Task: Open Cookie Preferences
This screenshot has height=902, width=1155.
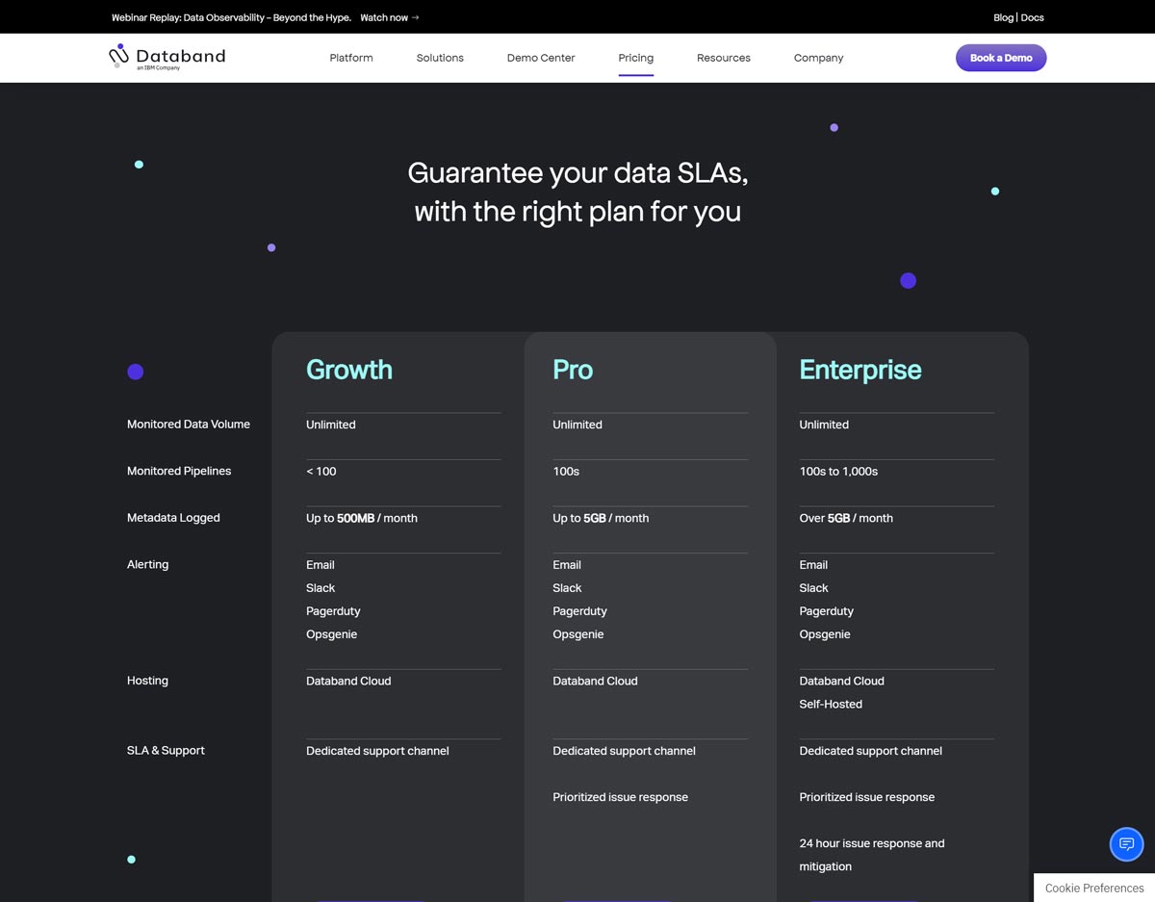Action: pos(1094,888)
